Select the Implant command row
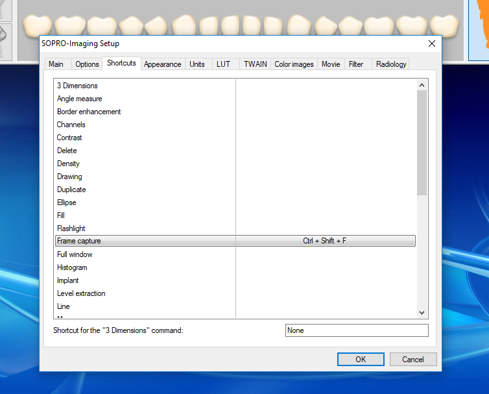The height and width of the screenshot is (394, 489). [x=235, y=280]
